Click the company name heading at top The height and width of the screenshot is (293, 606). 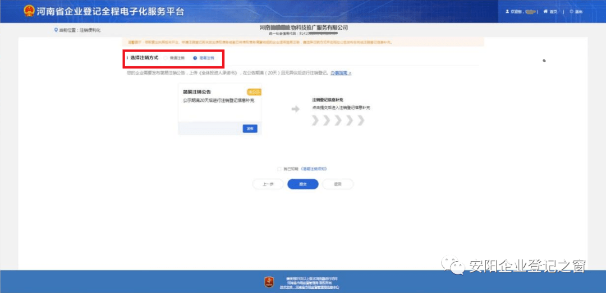[304, 28]
